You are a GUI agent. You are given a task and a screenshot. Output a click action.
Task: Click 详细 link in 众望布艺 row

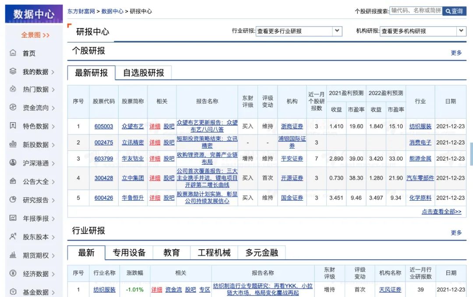click(155, 127)
